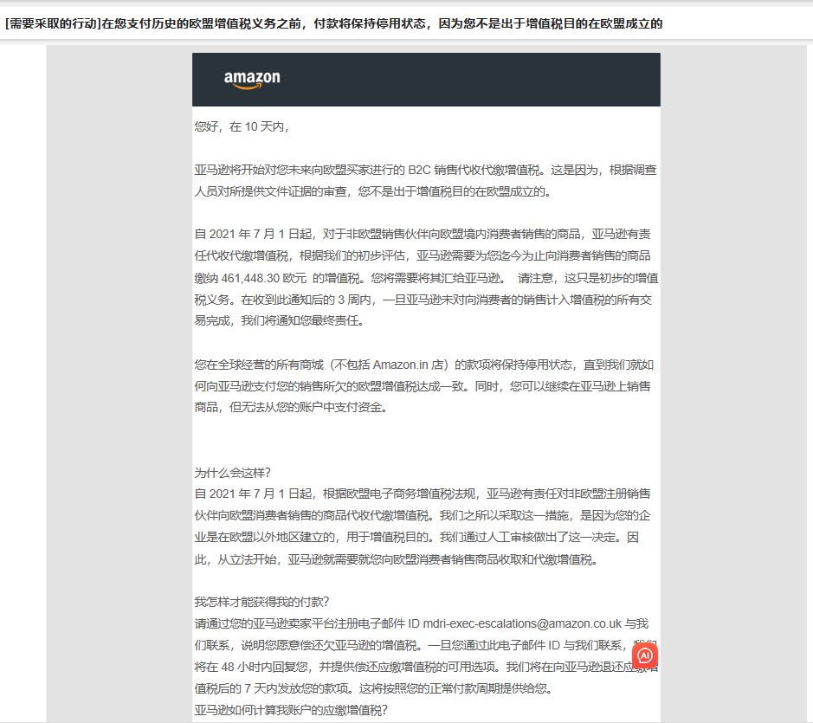The height and width of the screenshot is (723, 813).
Task: Click the greeting line "您好，在 10 天内，"
Action: [x=242, y=127]
